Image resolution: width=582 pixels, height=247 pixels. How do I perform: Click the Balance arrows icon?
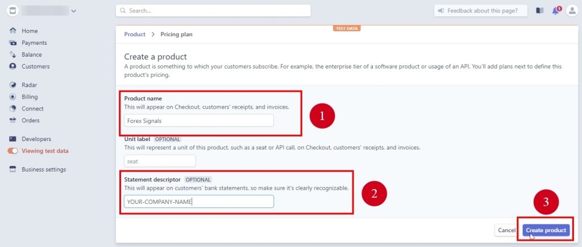point(13,54)
